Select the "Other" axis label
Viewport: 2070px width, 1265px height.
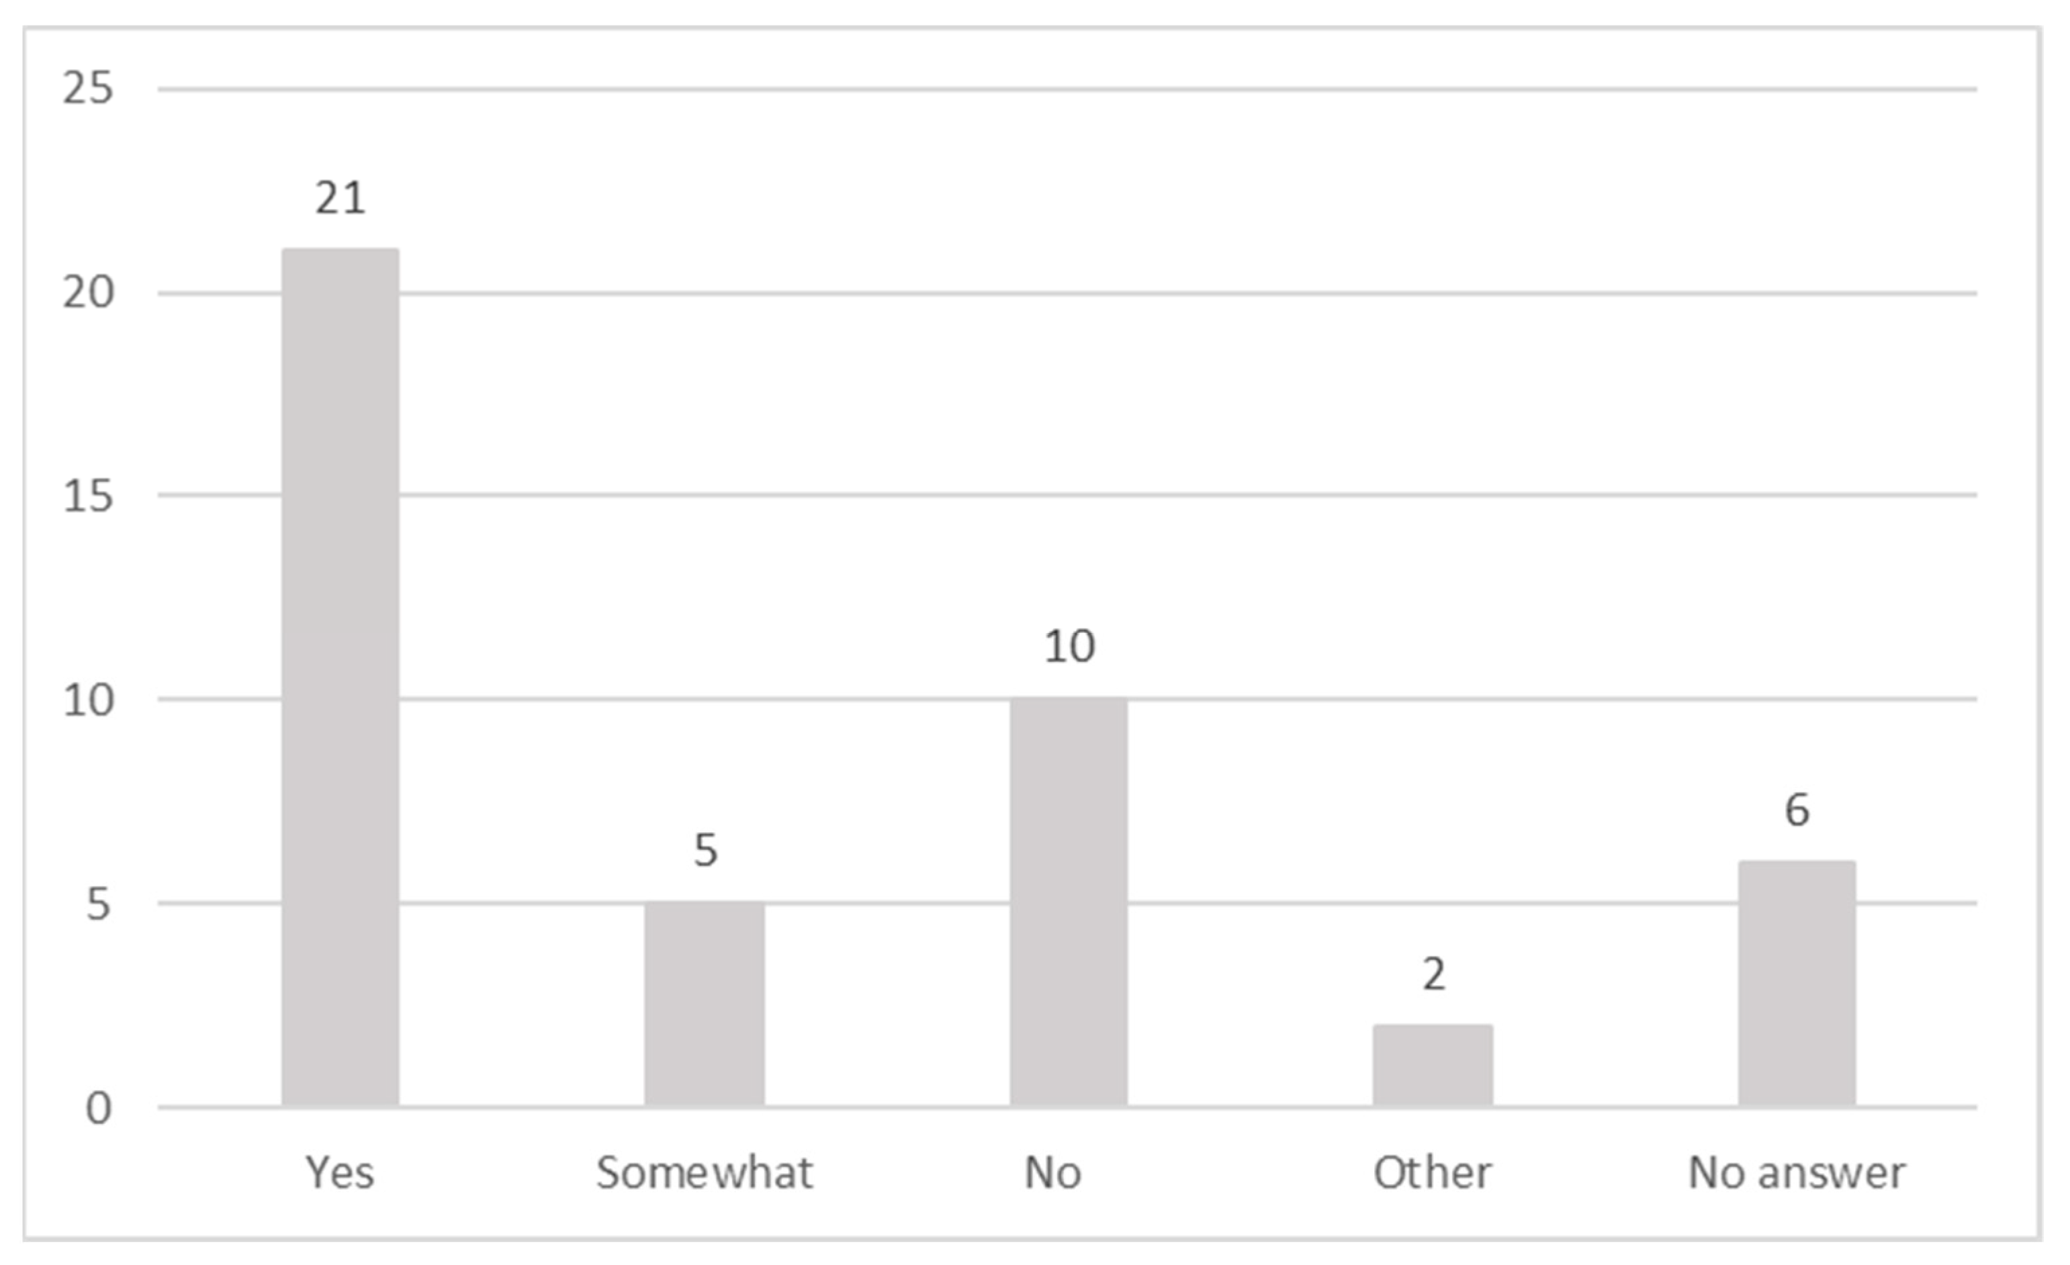[1433, 1172]
